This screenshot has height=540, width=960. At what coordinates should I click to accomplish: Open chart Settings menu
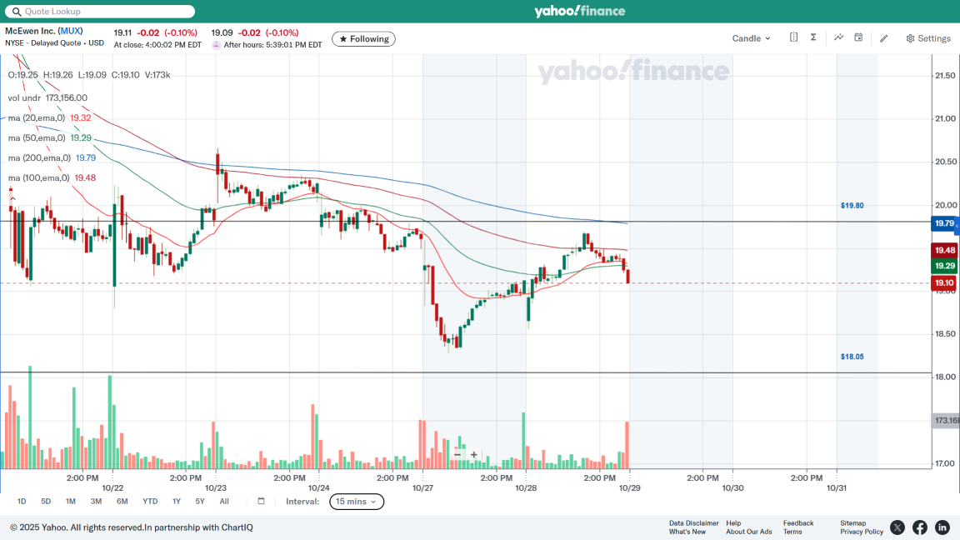[x=928, y=38]
